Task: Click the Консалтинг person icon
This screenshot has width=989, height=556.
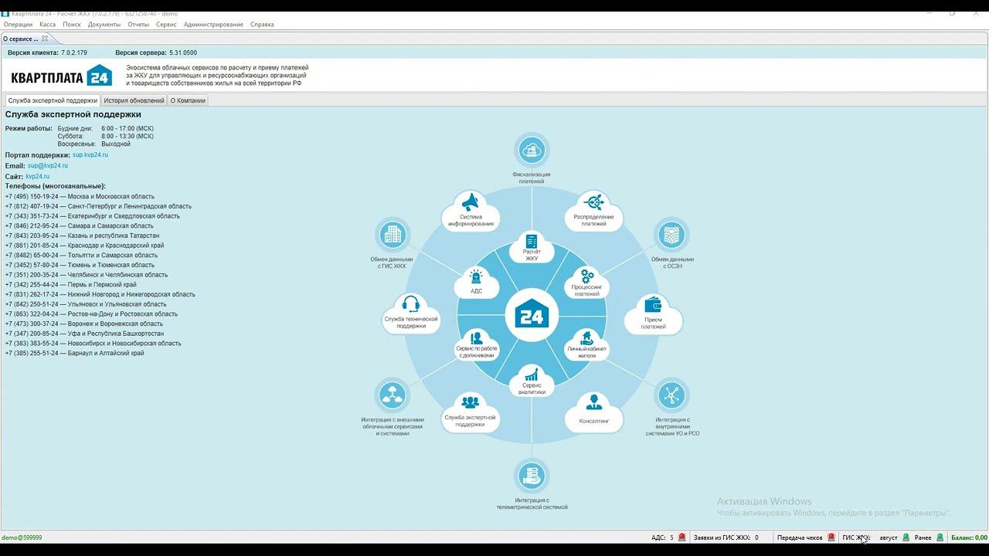Action: point(593,402)
